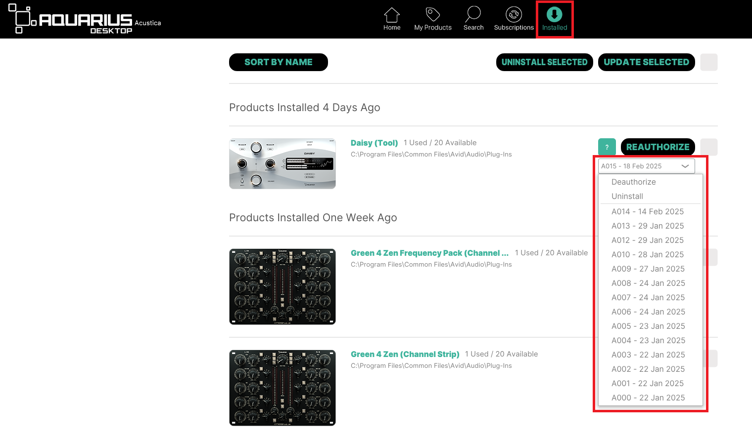Click 'Products Installed One Week Ago' heading
The height and width of the screenshot is (437, 752).
(x=313, y=218)
